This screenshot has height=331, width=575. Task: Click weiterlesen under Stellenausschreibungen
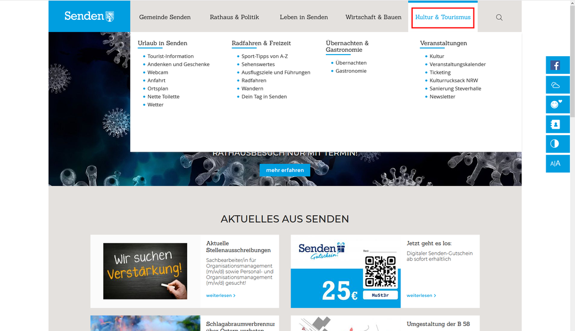221,295
